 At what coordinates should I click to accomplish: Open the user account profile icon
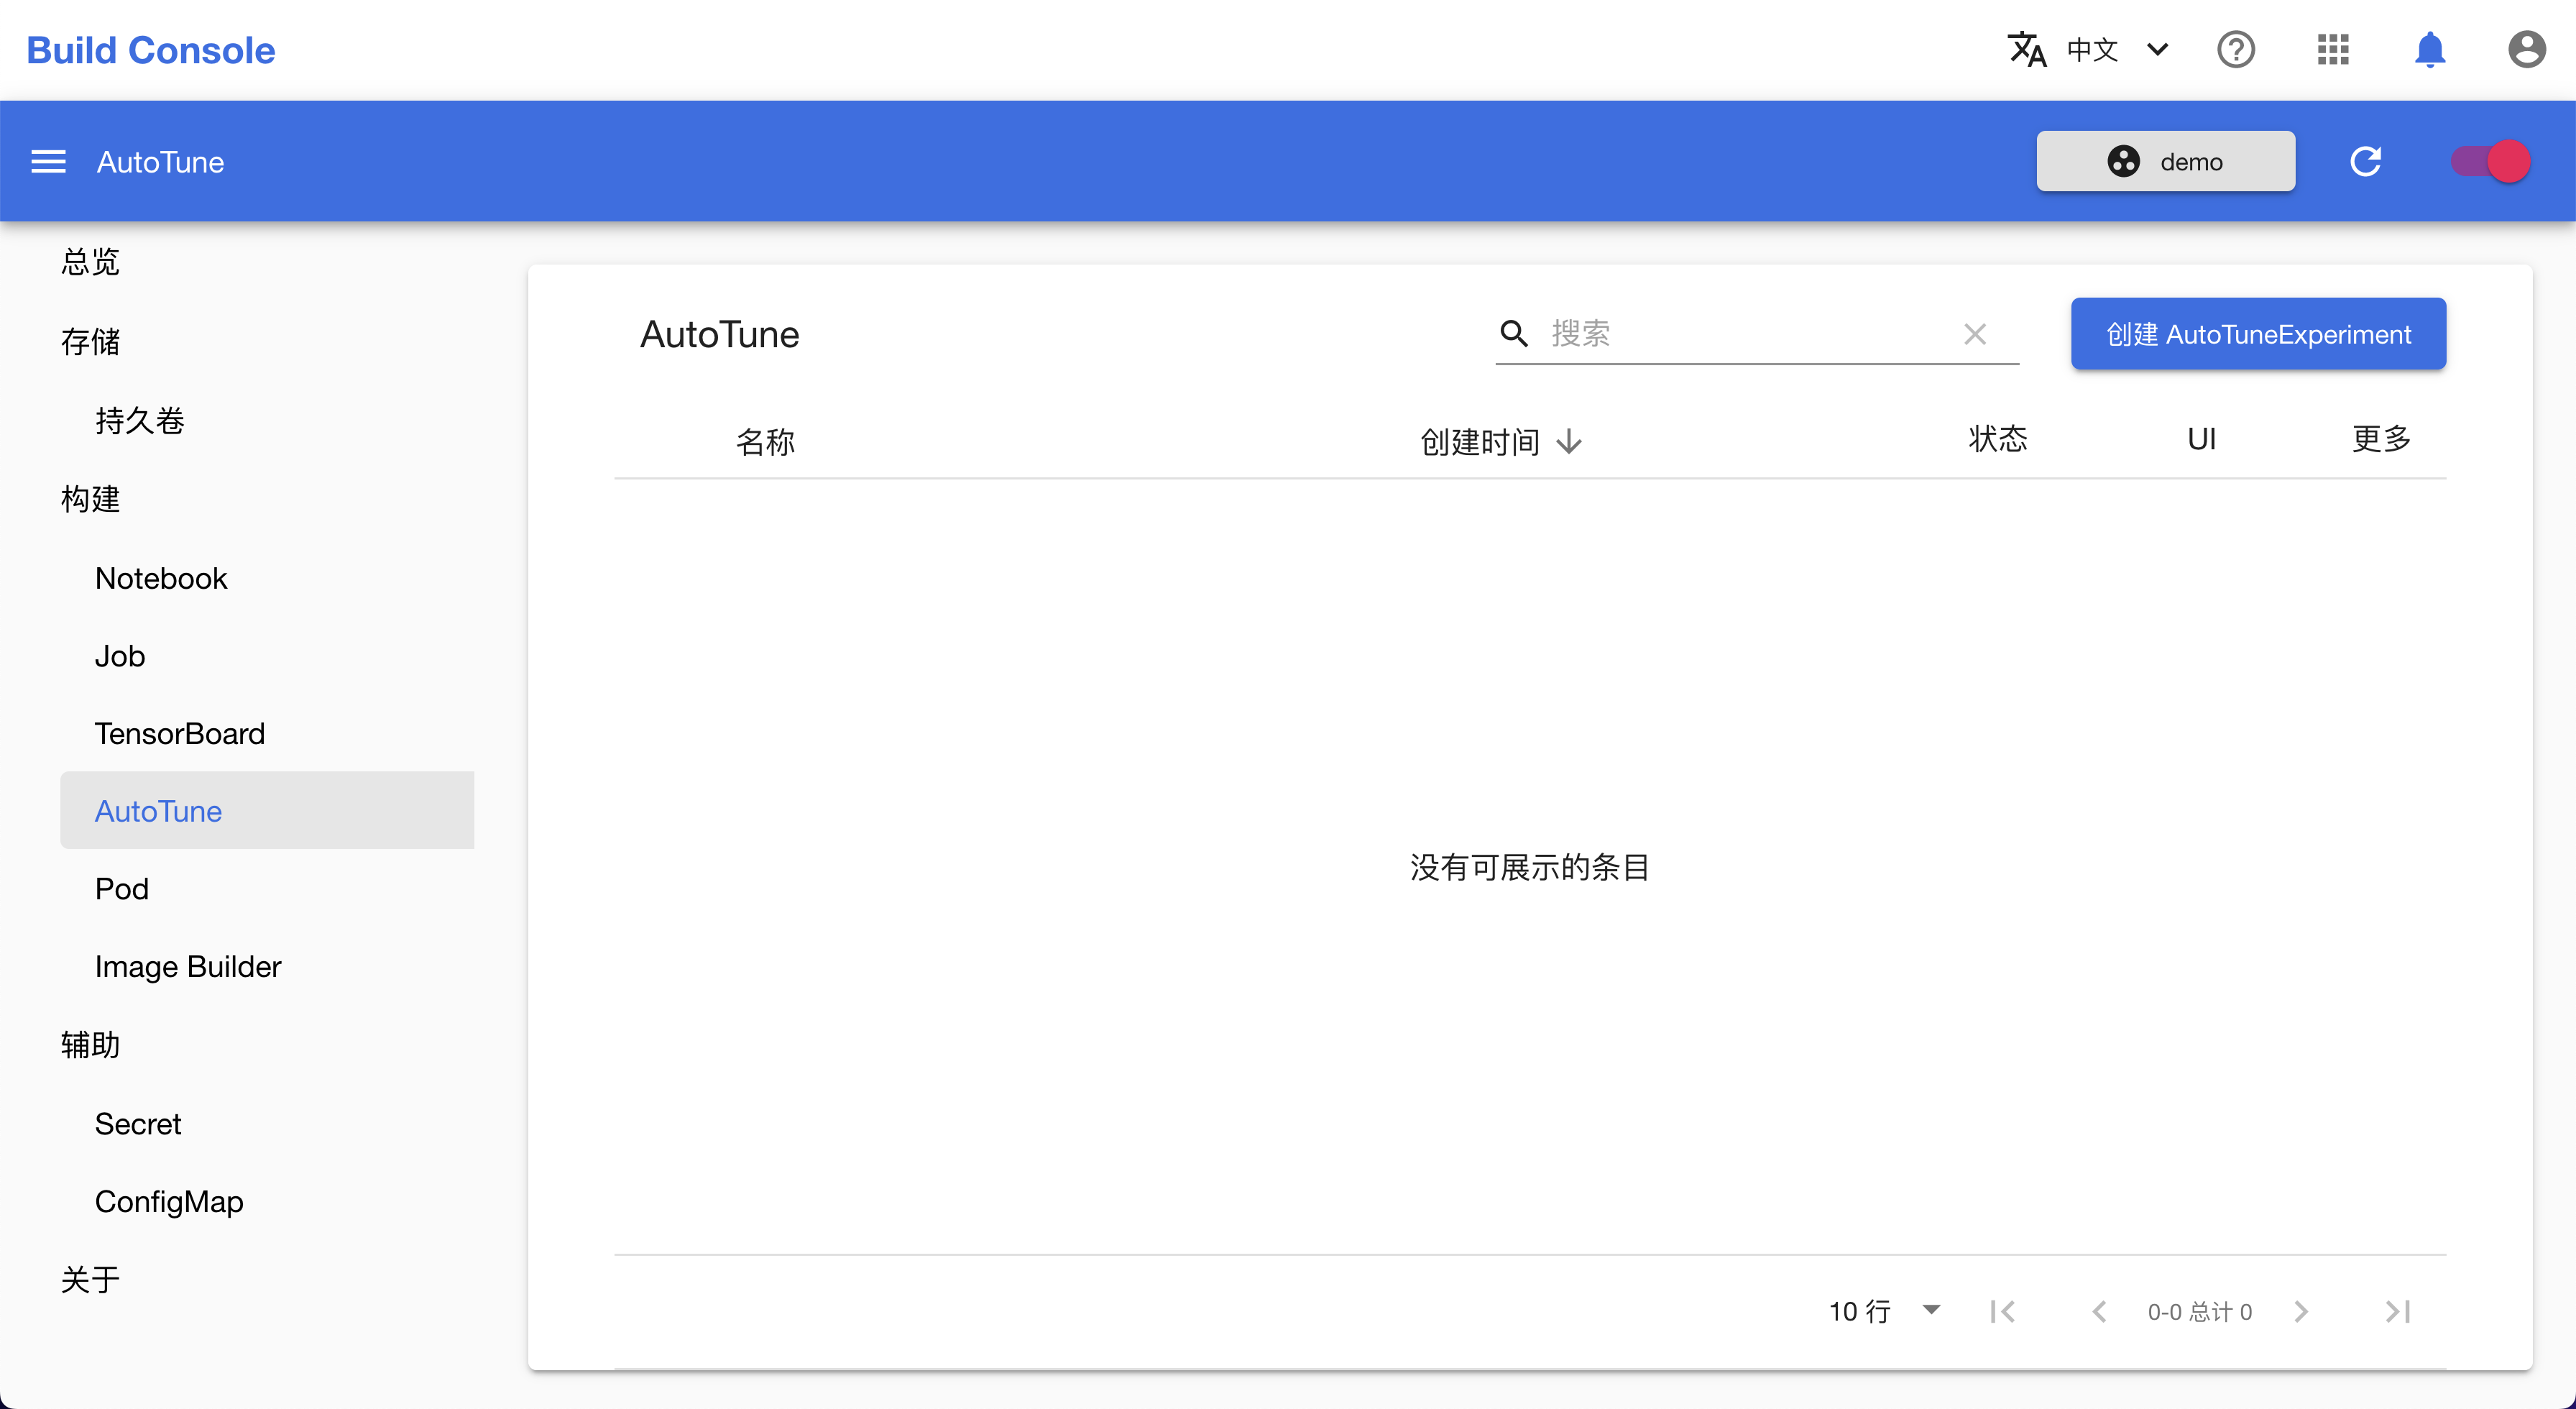(x=2526, y=49)
